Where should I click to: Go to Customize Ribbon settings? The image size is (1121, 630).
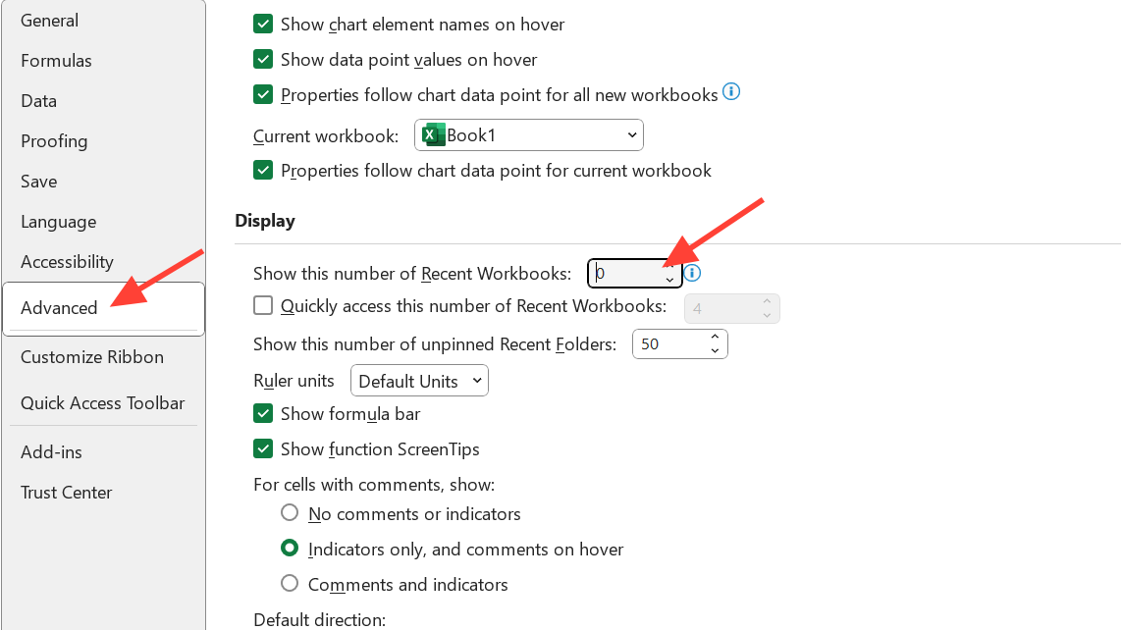click(92, 357)
